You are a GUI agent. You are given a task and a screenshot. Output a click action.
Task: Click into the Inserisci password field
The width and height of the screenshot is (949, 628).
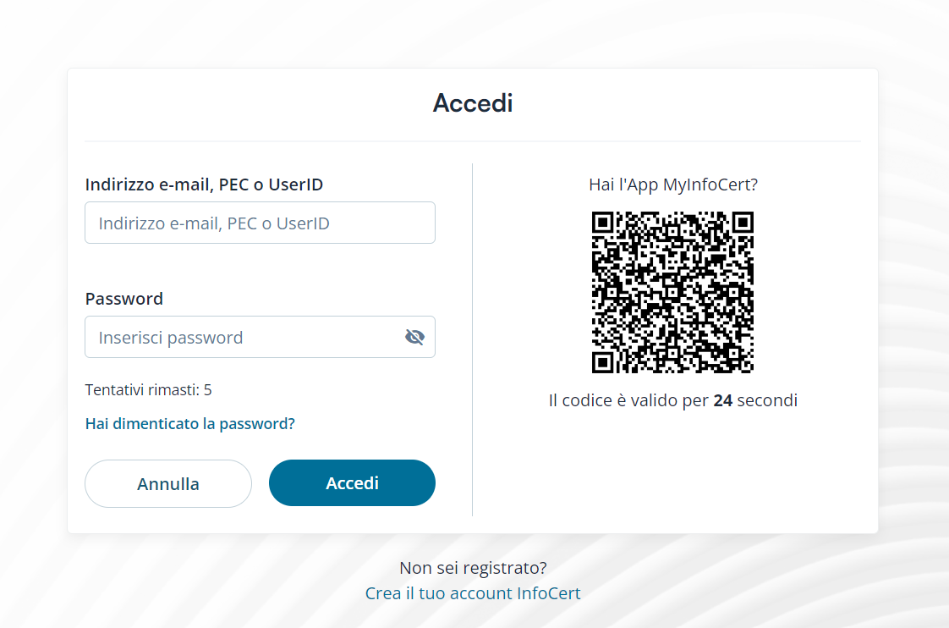pyautogui.click(x=245, y=338)
